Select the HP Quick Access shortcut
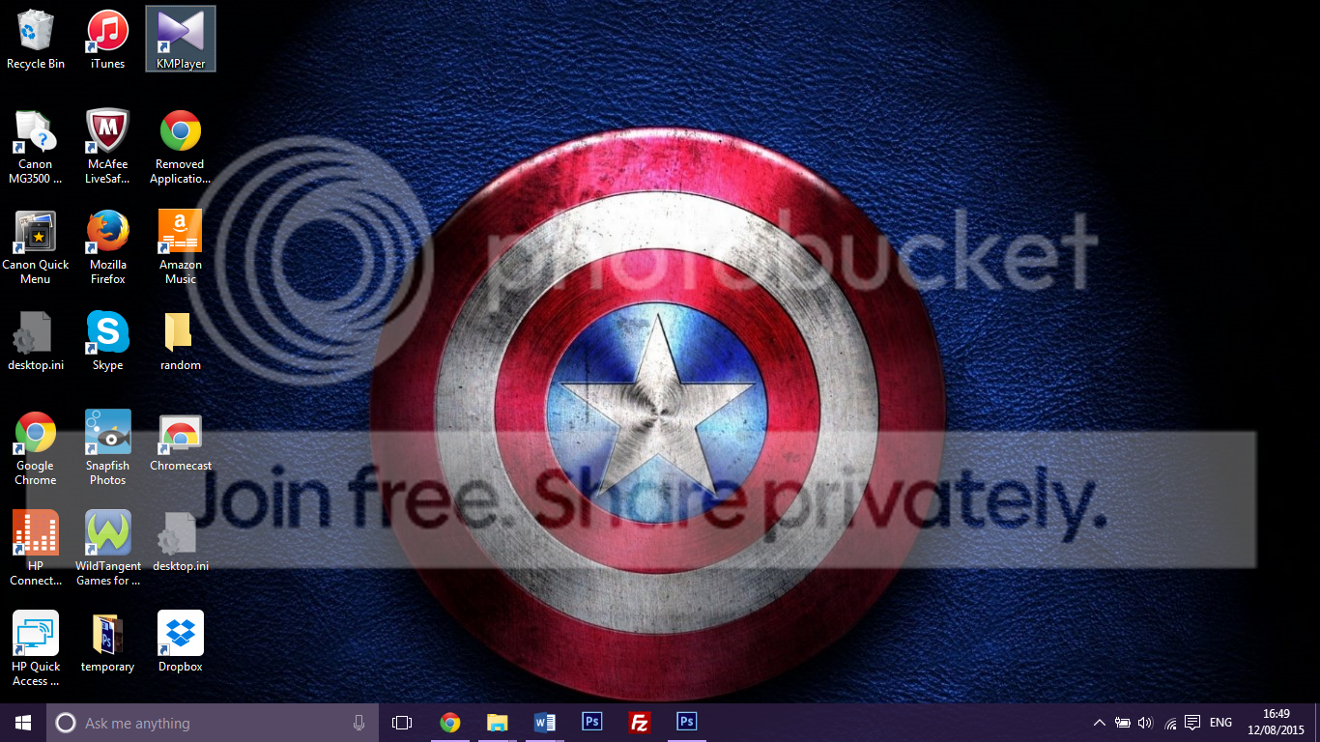The height and width of the screenshot is (742, 1320). point(36,649)
